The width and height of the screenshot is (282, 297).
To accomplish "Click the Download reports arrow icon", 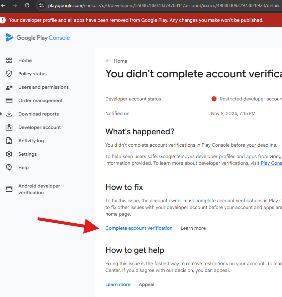I will tap(9, 114).
